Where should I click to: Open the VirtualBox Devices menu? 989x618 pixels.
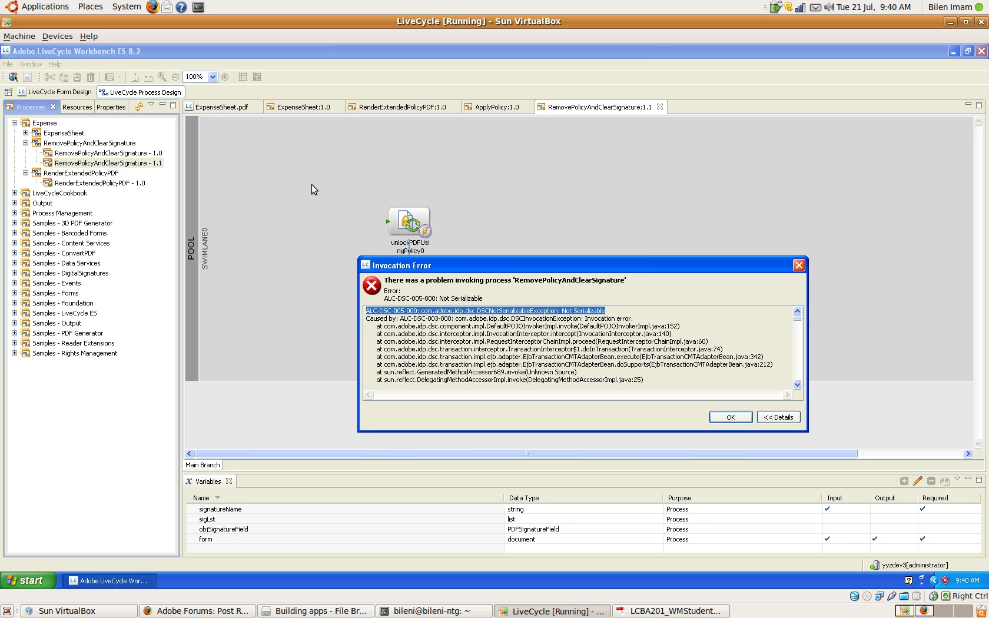tap(57, 36)
